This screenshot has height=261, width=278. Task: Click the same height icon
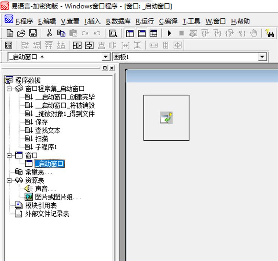coord(165,45)
